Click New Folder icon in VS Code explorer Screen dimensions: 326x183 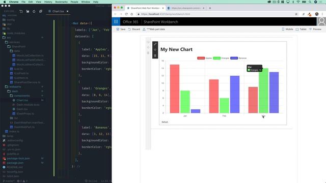pos(28,11)
